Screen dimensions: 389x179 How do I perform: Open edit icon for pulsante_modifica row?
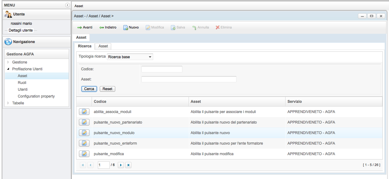click(84, 154)
